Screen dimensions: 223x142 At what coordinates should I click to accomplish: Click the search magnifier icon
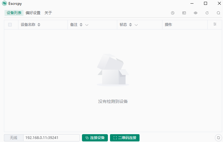(218, 13)
